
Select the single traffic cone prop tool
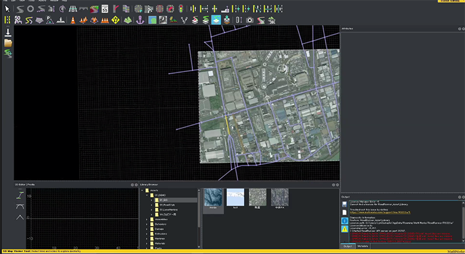pyautogui.click(x=73, y=20)
